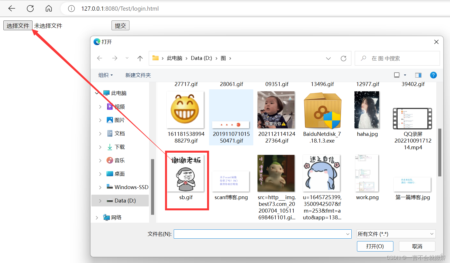Select the sb.gif thumbnail
This screenshot has width=450, height=263.
pos(186,174)
